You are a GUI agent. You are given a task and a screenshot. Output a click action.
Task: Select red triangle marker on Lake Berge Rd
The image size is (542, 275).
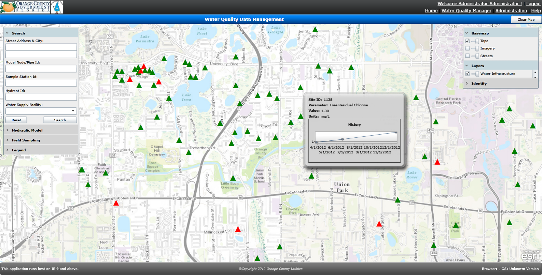379,224
